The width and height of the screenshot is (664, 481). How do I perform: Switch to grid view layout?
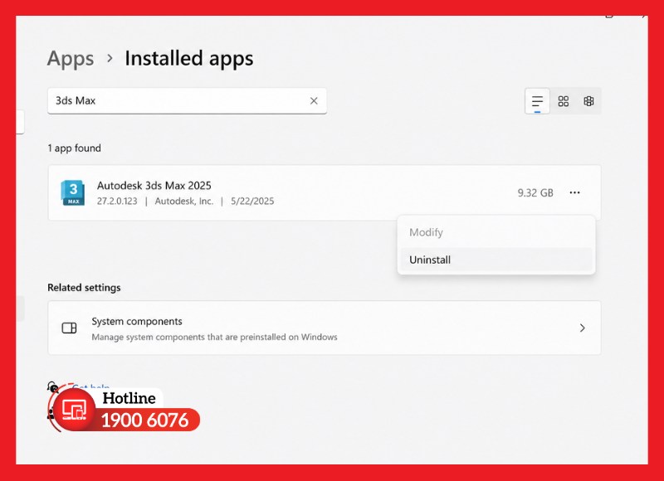point(564,101)
